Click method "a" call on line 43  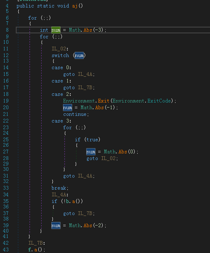tap(35, 250)
